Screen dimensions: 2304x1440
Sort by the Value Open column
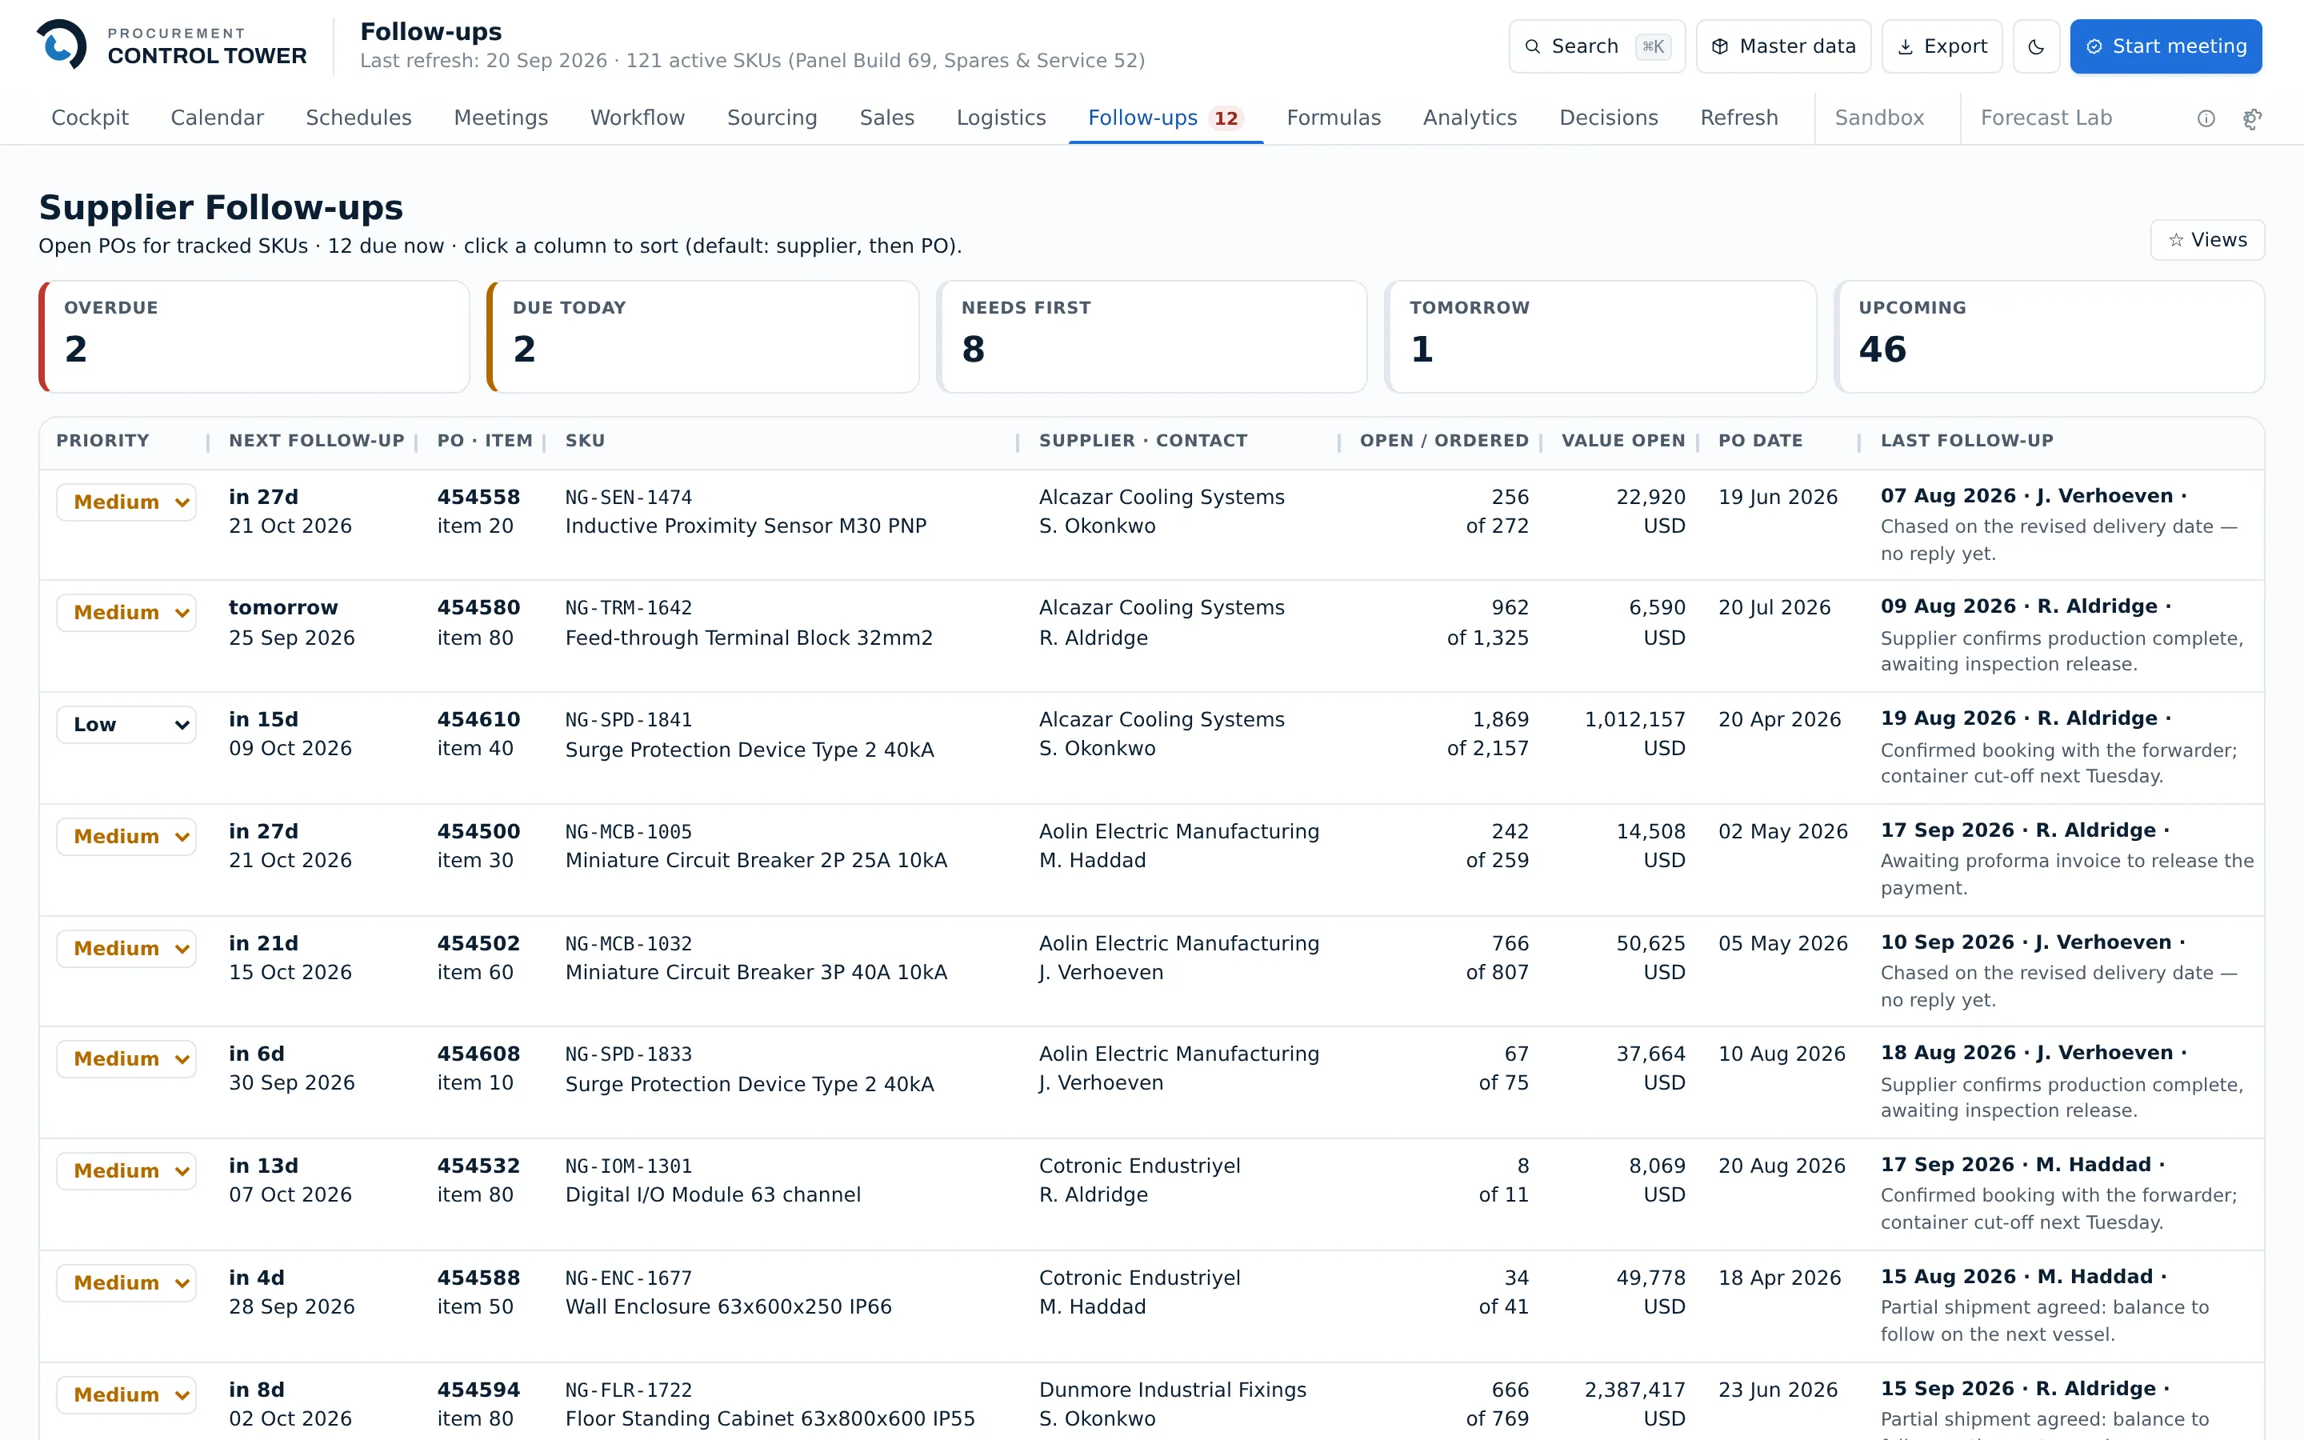click(x=1623, y=441)
